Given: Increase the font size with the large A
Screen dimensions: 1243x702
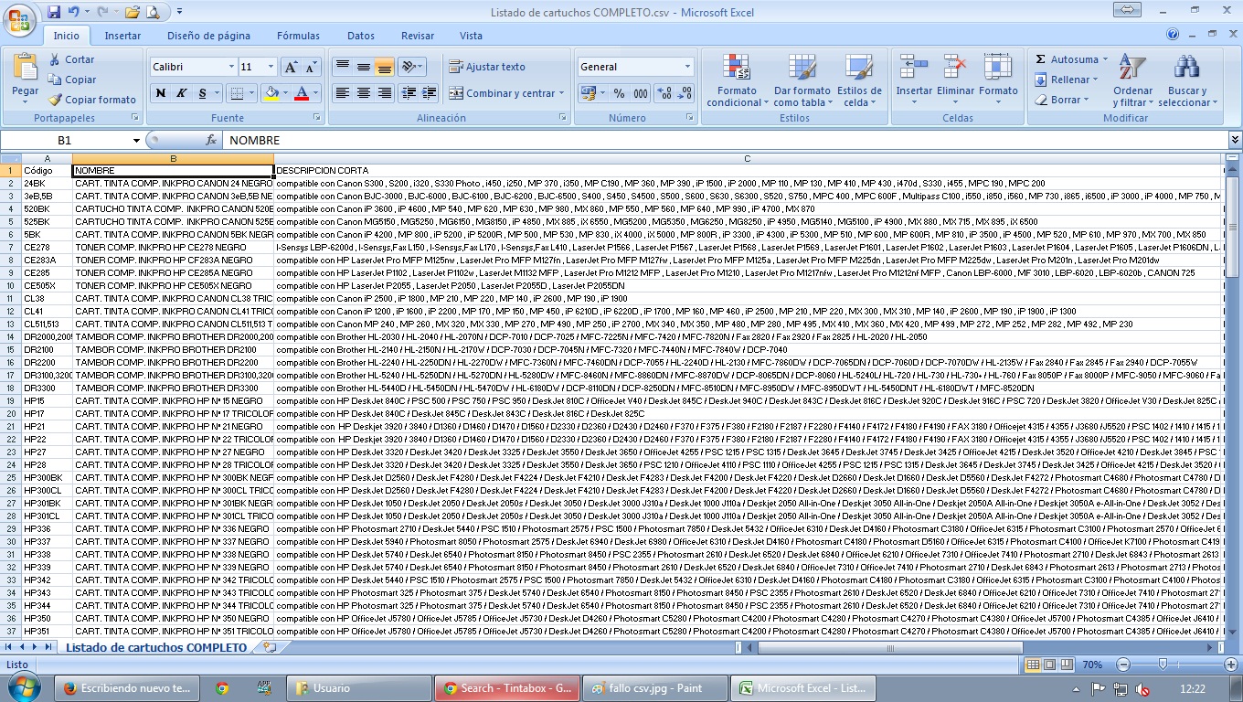Looking at the screenshot, I should [x=290, y=67].
